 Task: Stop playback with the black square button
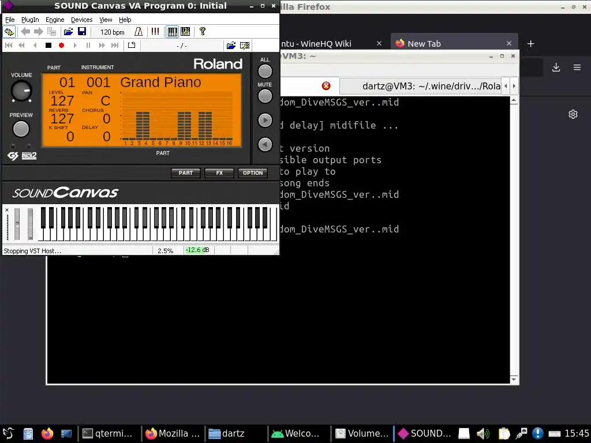[x=48, y=46]
